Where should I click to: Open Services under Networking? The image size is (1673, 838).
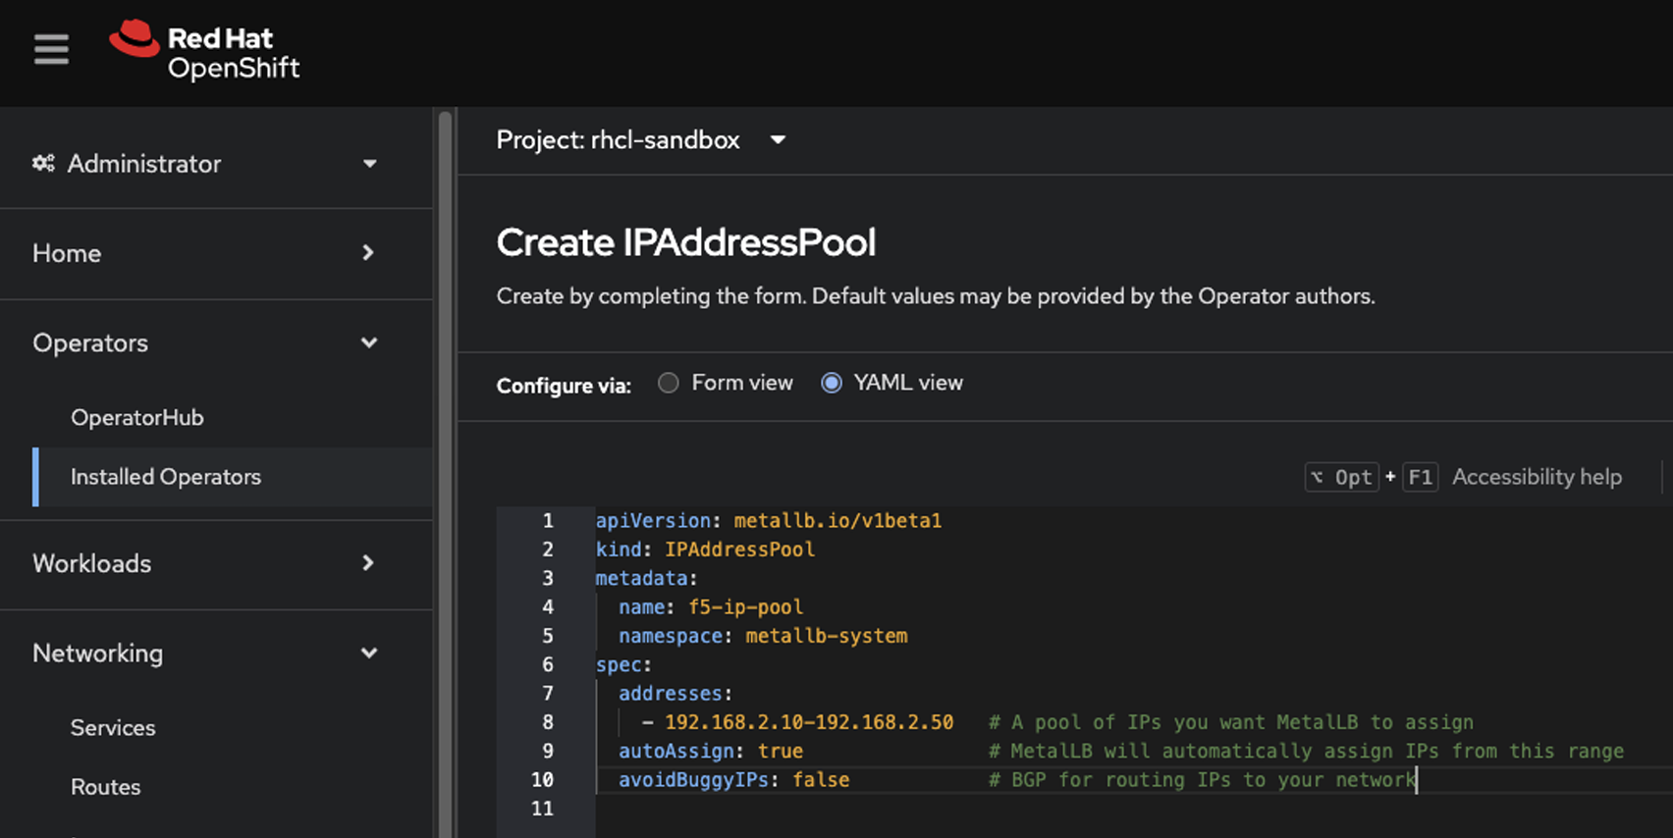pos(113,728)
